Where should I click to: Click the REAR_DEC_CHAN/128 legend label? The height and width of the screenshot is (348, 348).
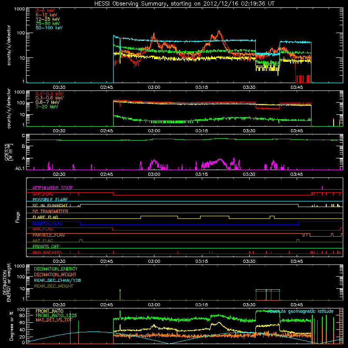click(57, 280)
